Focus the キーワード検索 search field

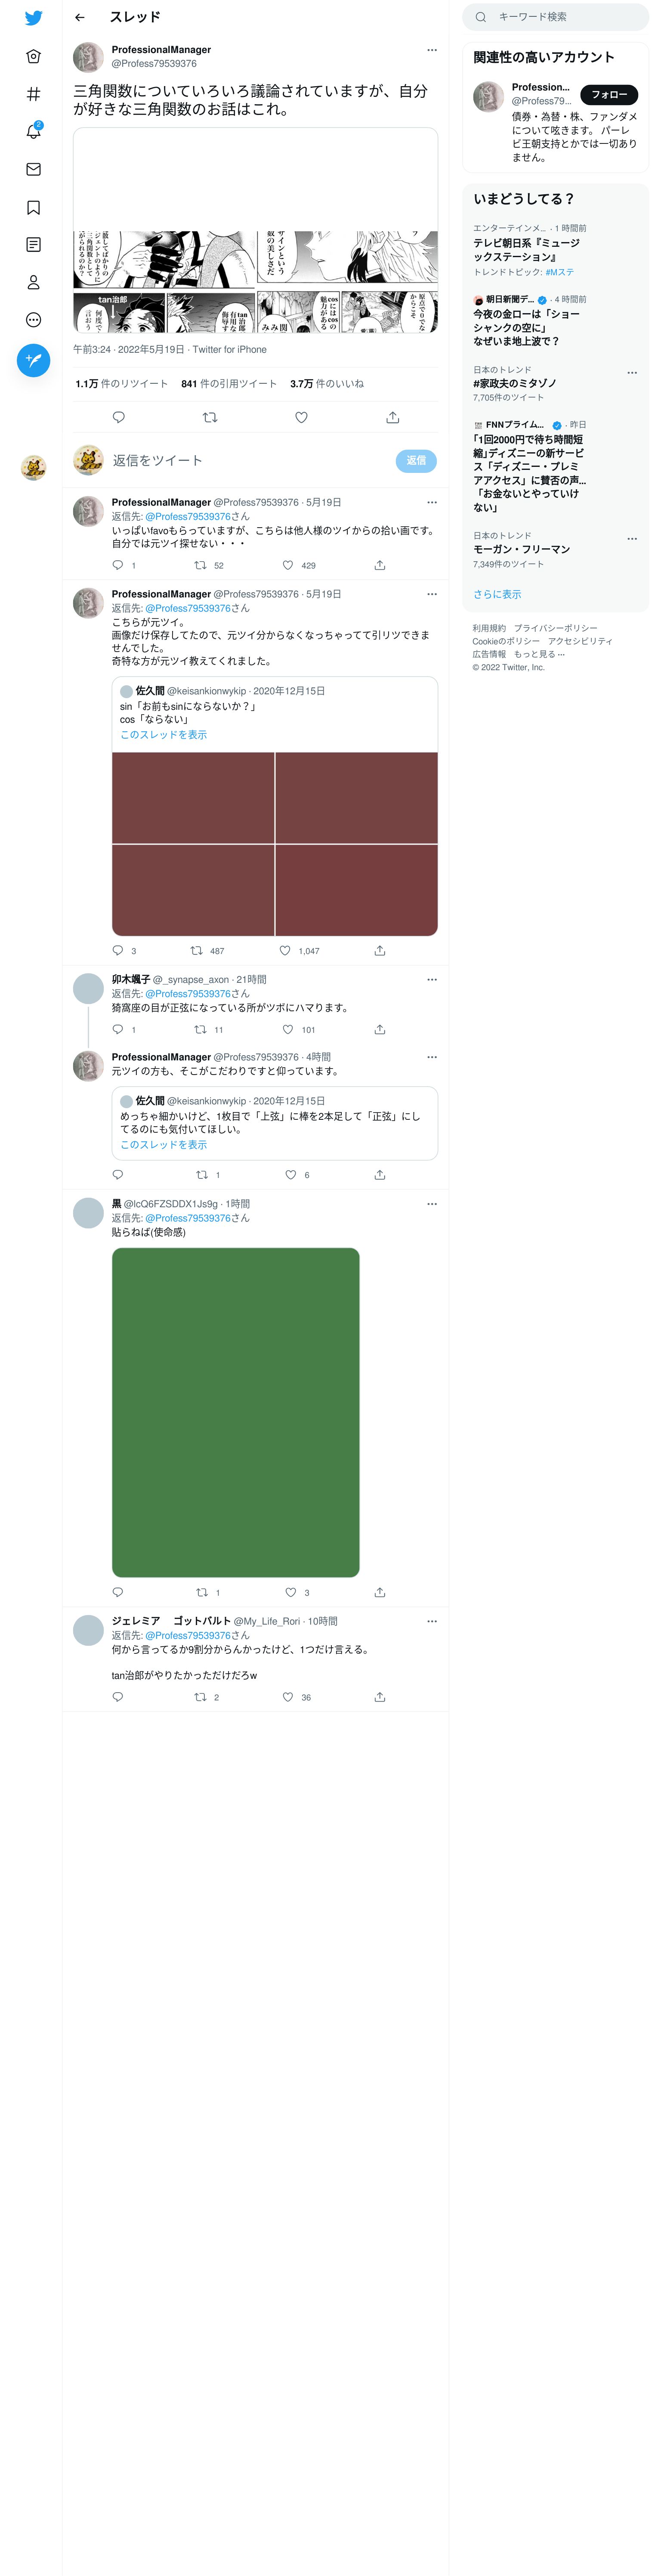coord(556,17)
